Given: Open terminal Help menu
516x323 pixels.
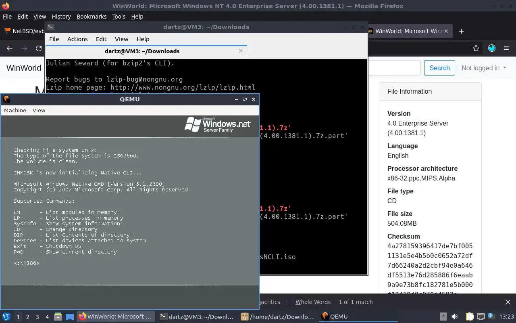Looking at the screenshot, I should pos(143,39).
